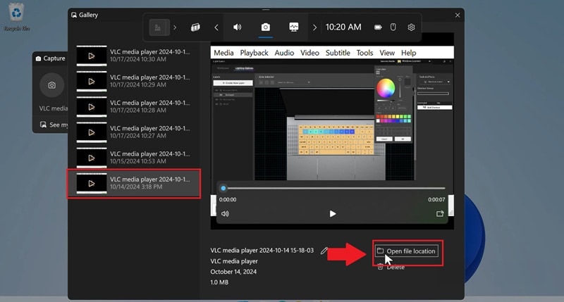Click the battery status icon
Screen dimensions: 564x302
pos(378,27)
